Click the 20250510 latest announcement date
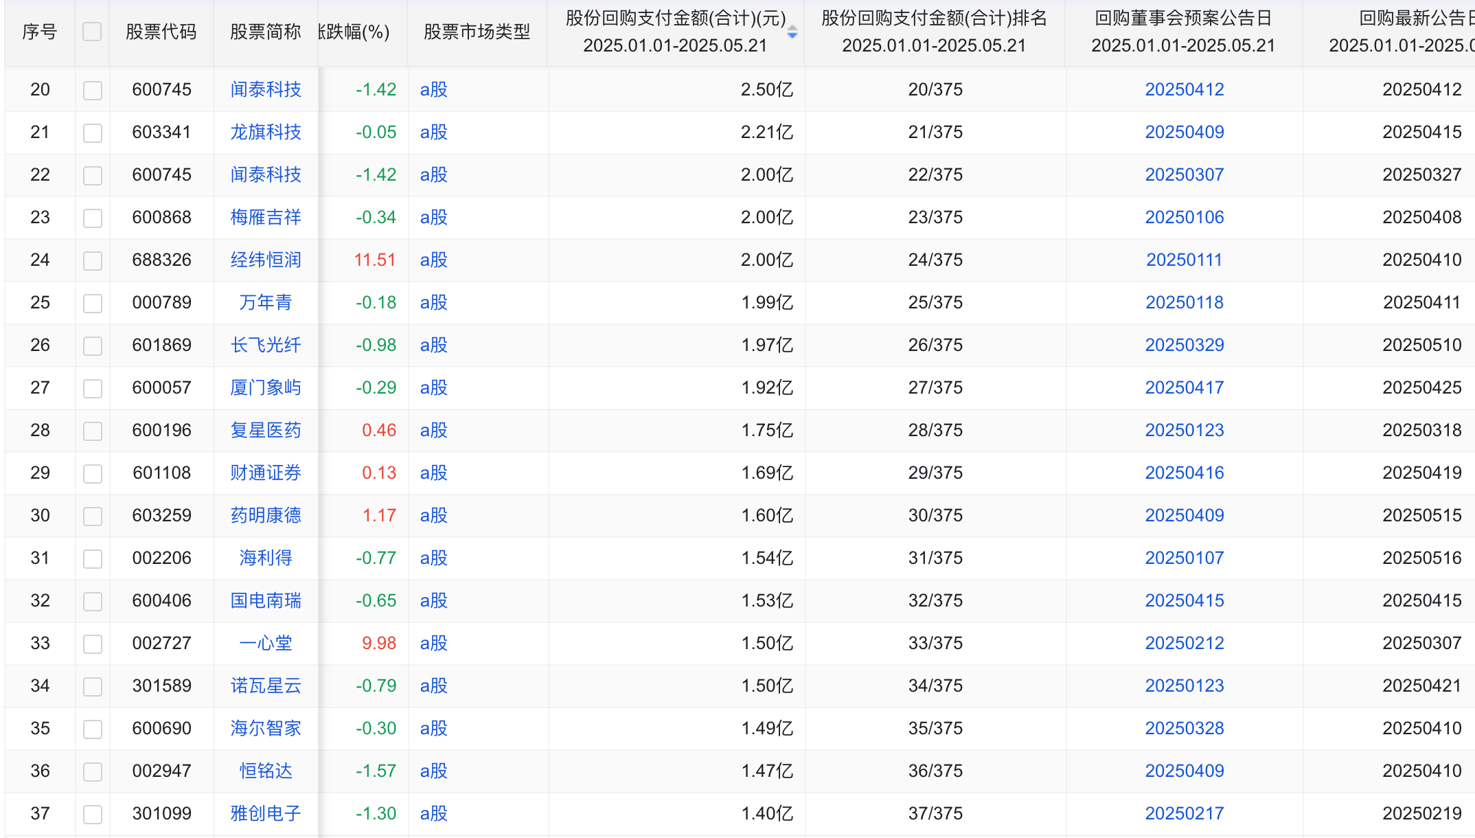1475x838 pixels. pos(1422,345)
